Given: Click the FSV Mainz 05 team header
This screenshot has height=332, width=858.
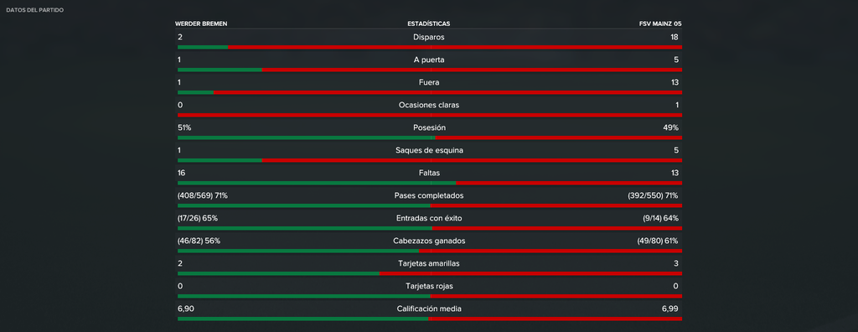Looking at the screenshot, I should (660, 23).
